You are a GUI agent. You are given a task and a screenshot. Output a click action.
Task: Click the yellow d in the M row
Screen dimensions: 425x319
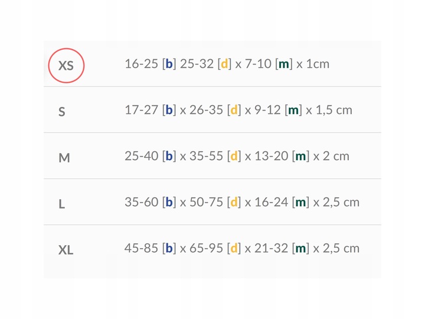click(234, 156)
